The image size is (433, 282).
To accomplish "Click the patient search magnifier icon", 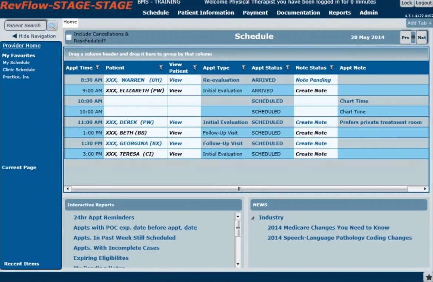I will 52,26.
